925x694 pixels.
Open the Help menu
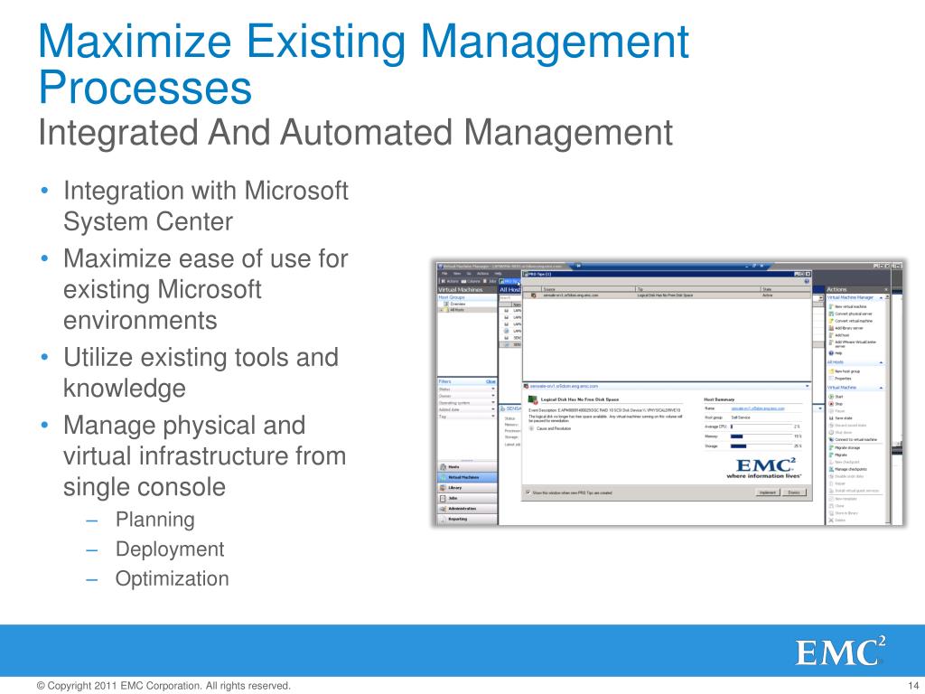(x=498, y=274)
